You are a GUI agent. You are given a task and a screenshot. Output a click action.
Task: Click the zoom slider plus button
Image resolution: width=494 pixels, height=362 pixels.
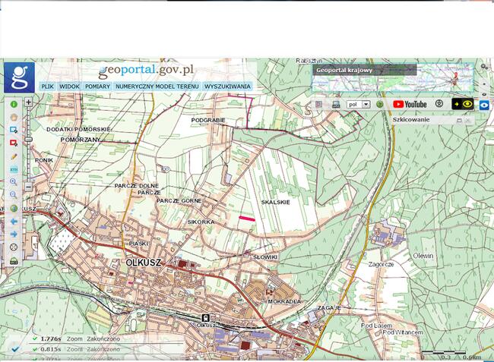pyautogui.click(x=29, y=101)
